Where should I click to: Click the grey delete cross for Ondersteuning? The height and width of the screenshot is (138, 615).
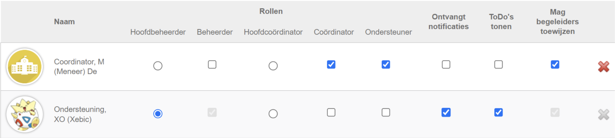coord(603,115)
